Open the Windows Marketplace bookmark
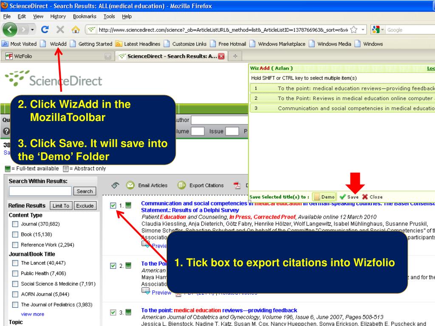435x326 pixels. pyautogui.click(x=277, y=44)
